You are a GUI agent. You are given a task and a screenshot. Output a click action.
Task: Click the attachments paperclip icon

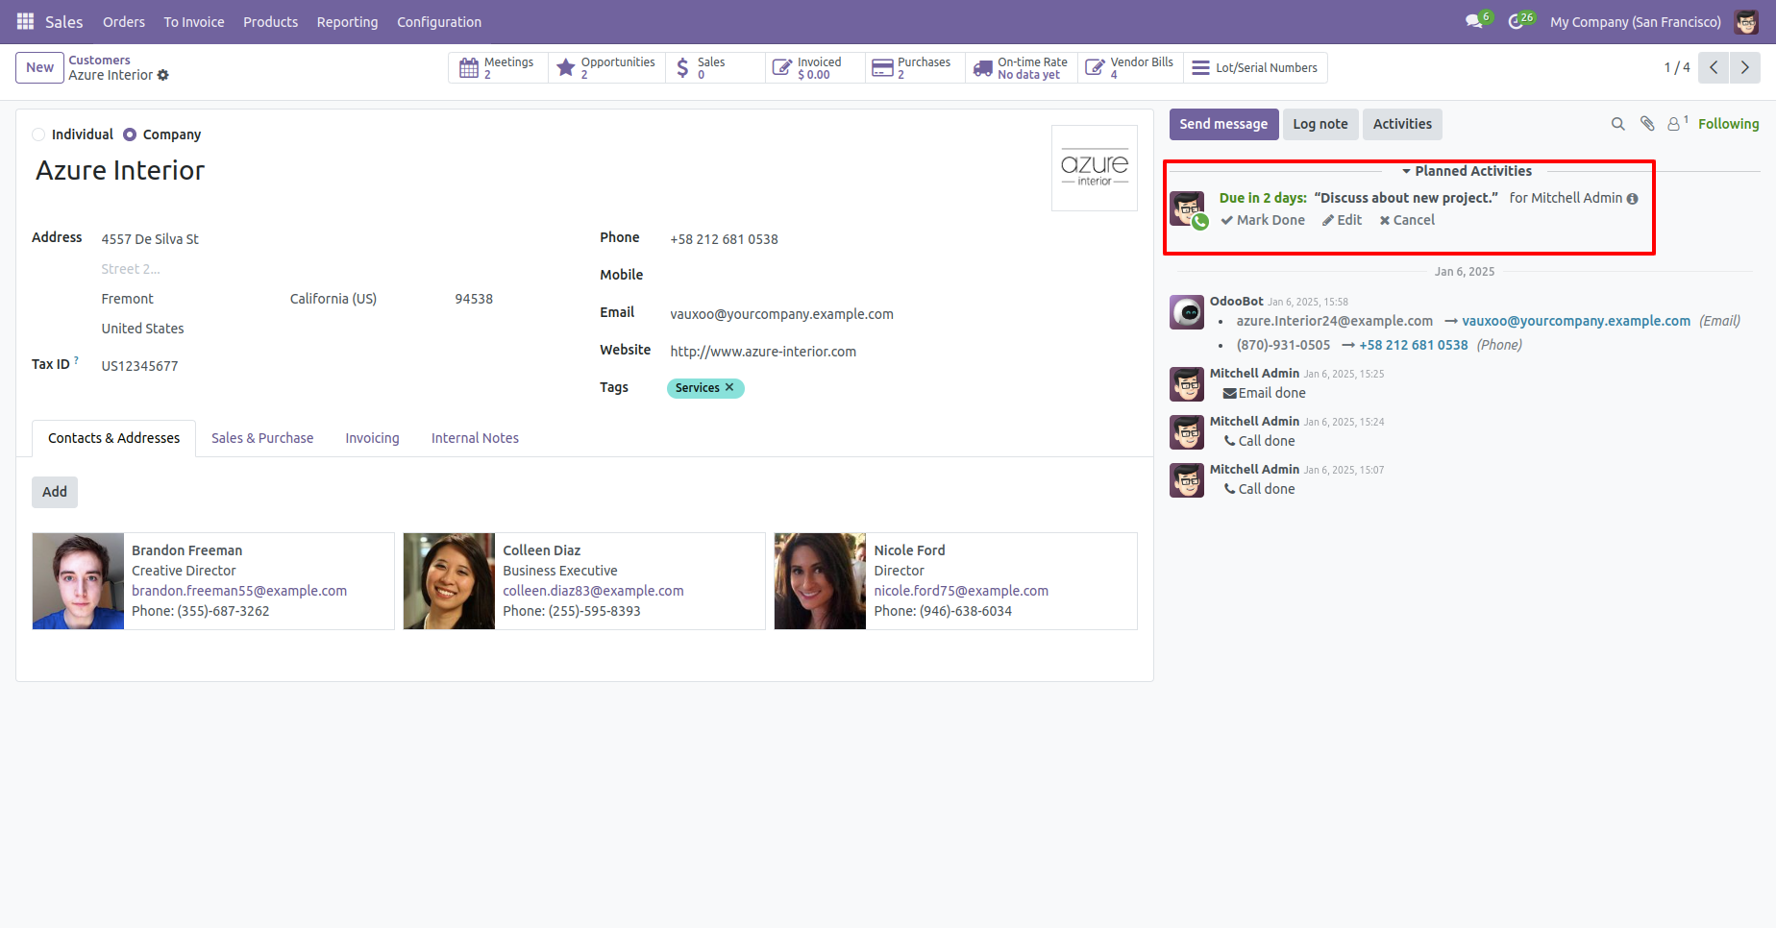1647,124
